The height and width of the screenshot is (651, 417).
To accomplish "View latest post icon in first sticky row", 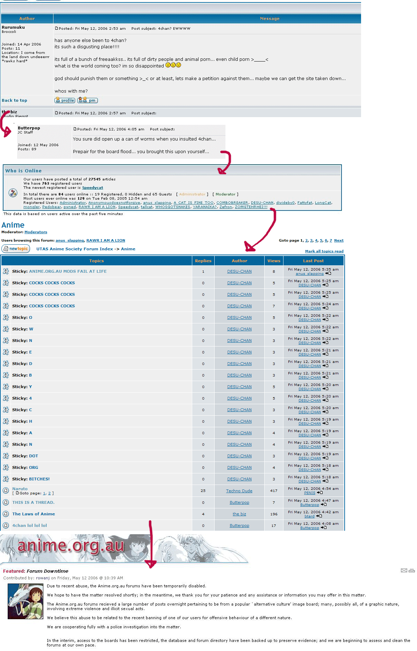I will tap(328, 273).
